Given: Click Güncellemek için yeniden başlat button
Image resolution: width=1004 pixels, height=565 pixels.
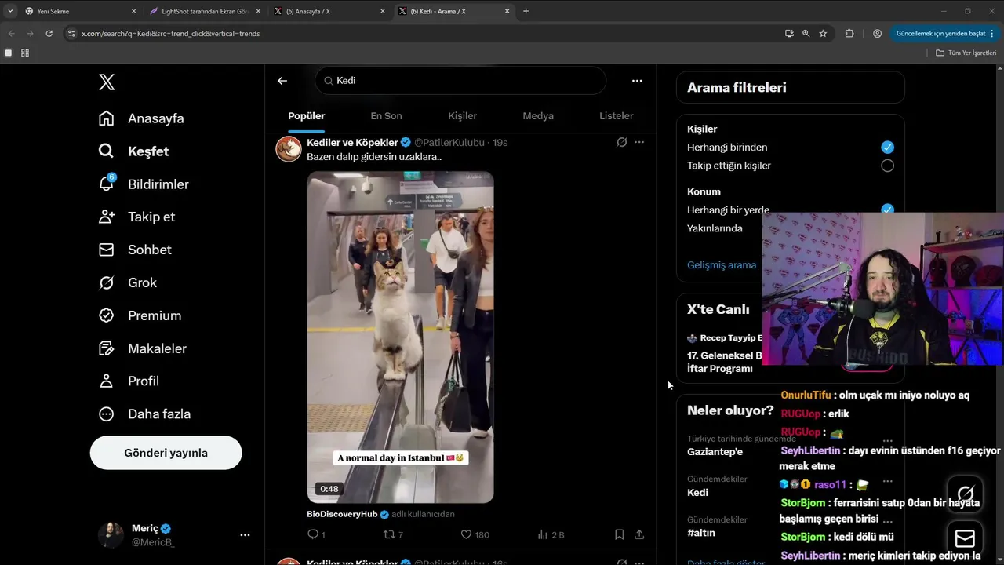Looking at the screenshot, I should (x=945, y=34).
